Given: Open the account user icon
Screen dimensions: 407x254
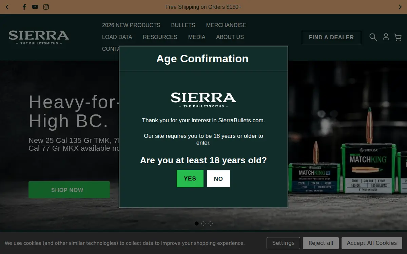Looking at the screenshot, I should click(386, 37).
